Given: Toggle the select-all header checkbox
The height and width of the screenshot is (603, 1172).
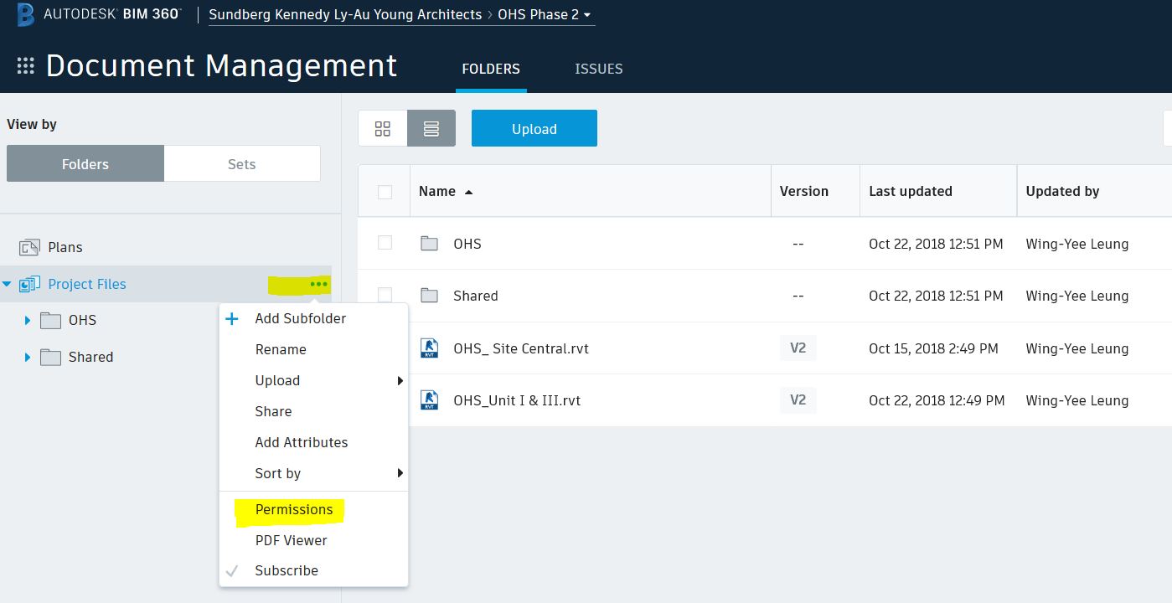Looking at the screenshot, I should (385, 192).
